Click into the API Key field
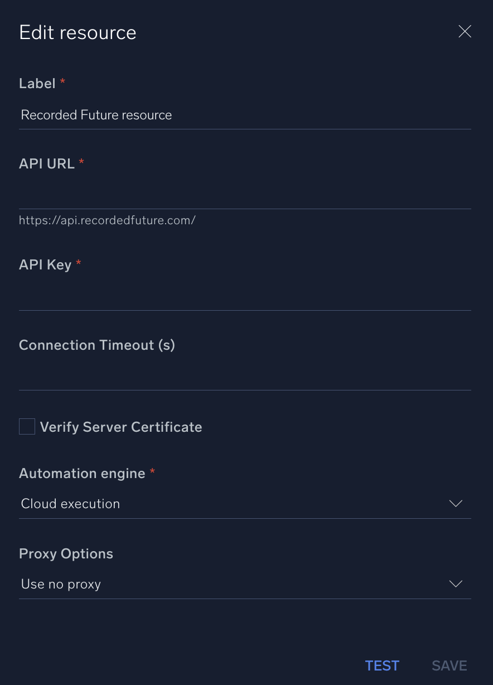This screenshot has height=685, width=493. [x=244, y=297]
